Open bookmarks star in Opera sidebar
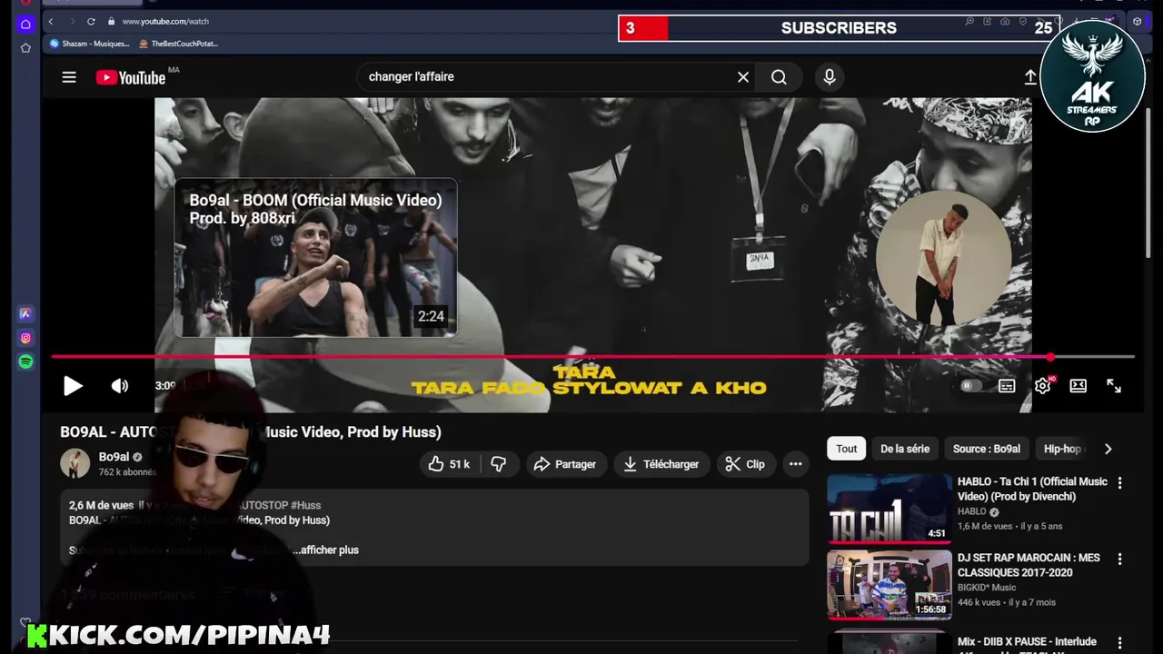 click(25, 47)
